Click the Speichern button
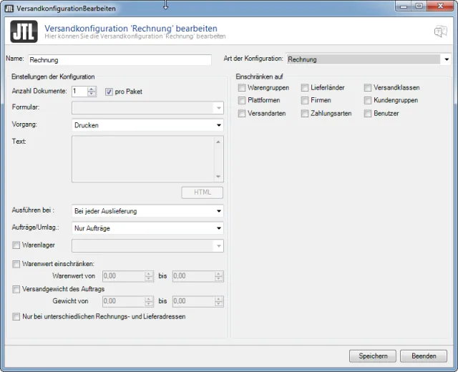 point(373,356)
